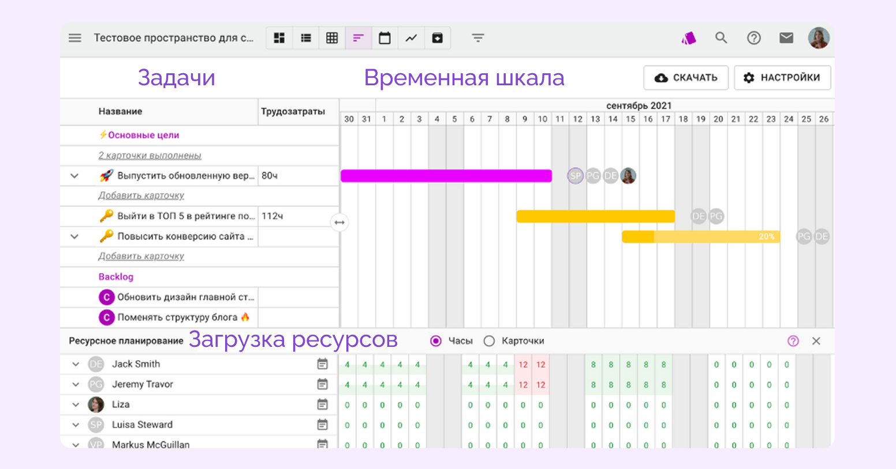Select the 'Карточки' radio option

pyautogui.click(x=489, y=341)
